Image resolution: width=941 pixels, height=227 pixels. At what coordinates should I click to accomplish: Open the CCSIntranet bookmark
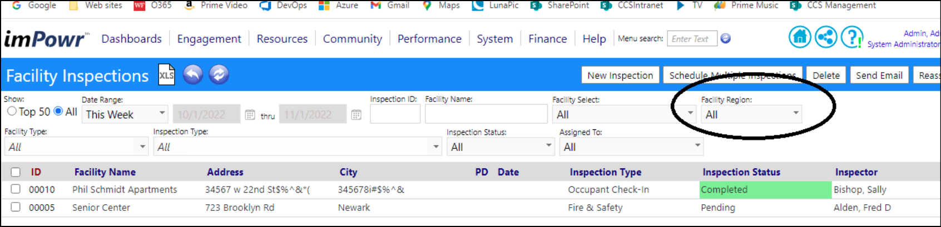click(632, 6)
